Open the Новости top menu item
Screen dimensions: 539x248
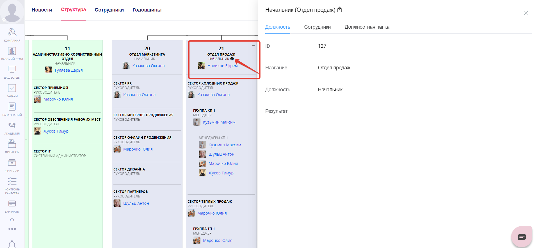[x=42, y=10]
